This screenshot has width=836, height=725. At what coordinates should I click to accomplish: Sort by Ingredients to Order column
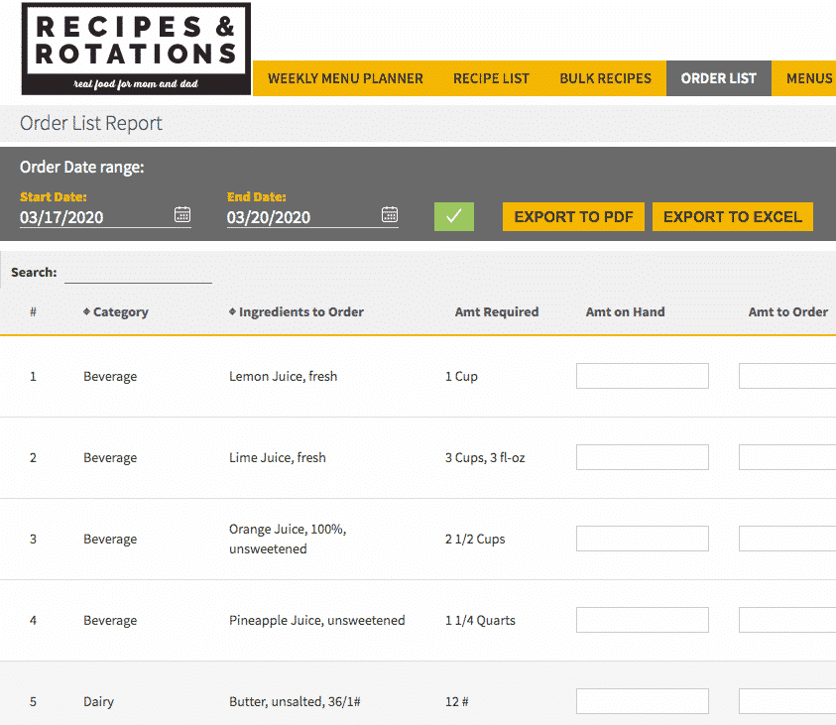click(297, 311)
